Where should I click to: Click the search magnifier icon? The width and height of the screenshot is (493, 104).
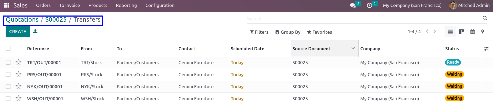485,18
